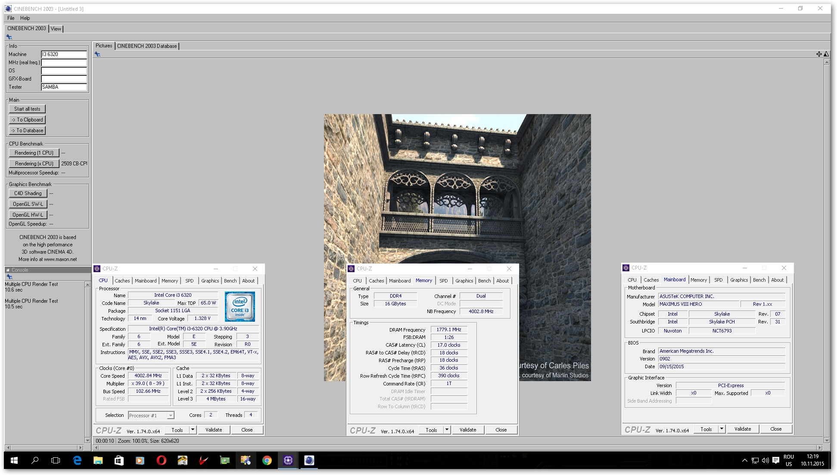Switch to the CINEBENCH 2003 Database tab
Viewport: 837px width, 475px height.
(147, 46)
